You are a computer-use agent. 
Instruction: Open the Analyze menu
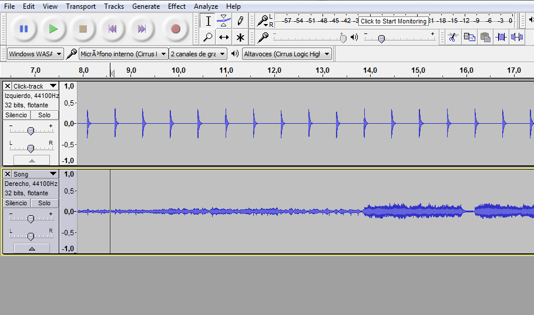(206, 6)
